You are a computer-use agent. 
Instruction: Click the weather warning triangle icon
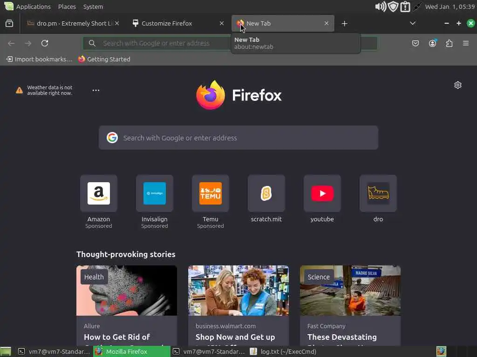[x=19, y=91]
